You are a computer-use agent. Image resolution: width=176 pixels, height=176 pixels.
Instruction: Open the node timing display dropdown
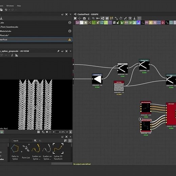click(121, 18)
